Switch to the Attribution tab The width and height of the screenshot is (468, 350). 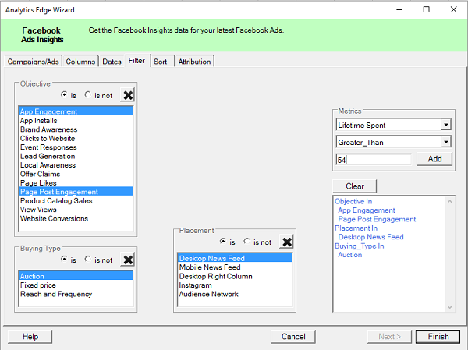[x=194, y=62]
